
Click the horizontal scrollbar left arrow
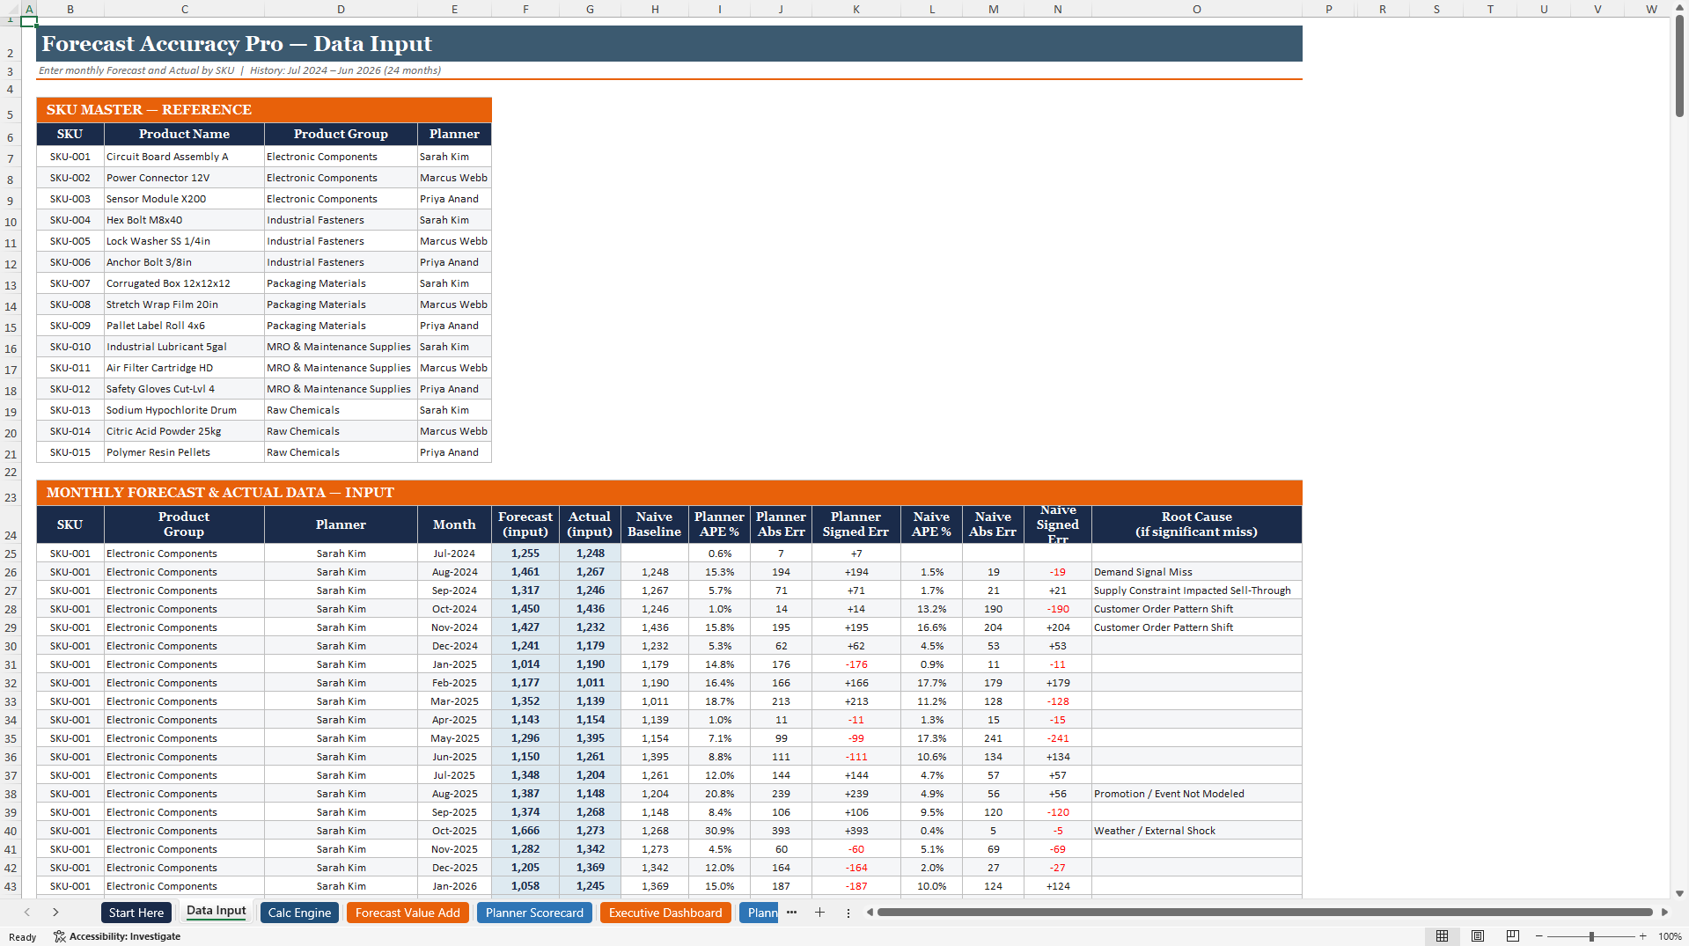click(870, 913)
